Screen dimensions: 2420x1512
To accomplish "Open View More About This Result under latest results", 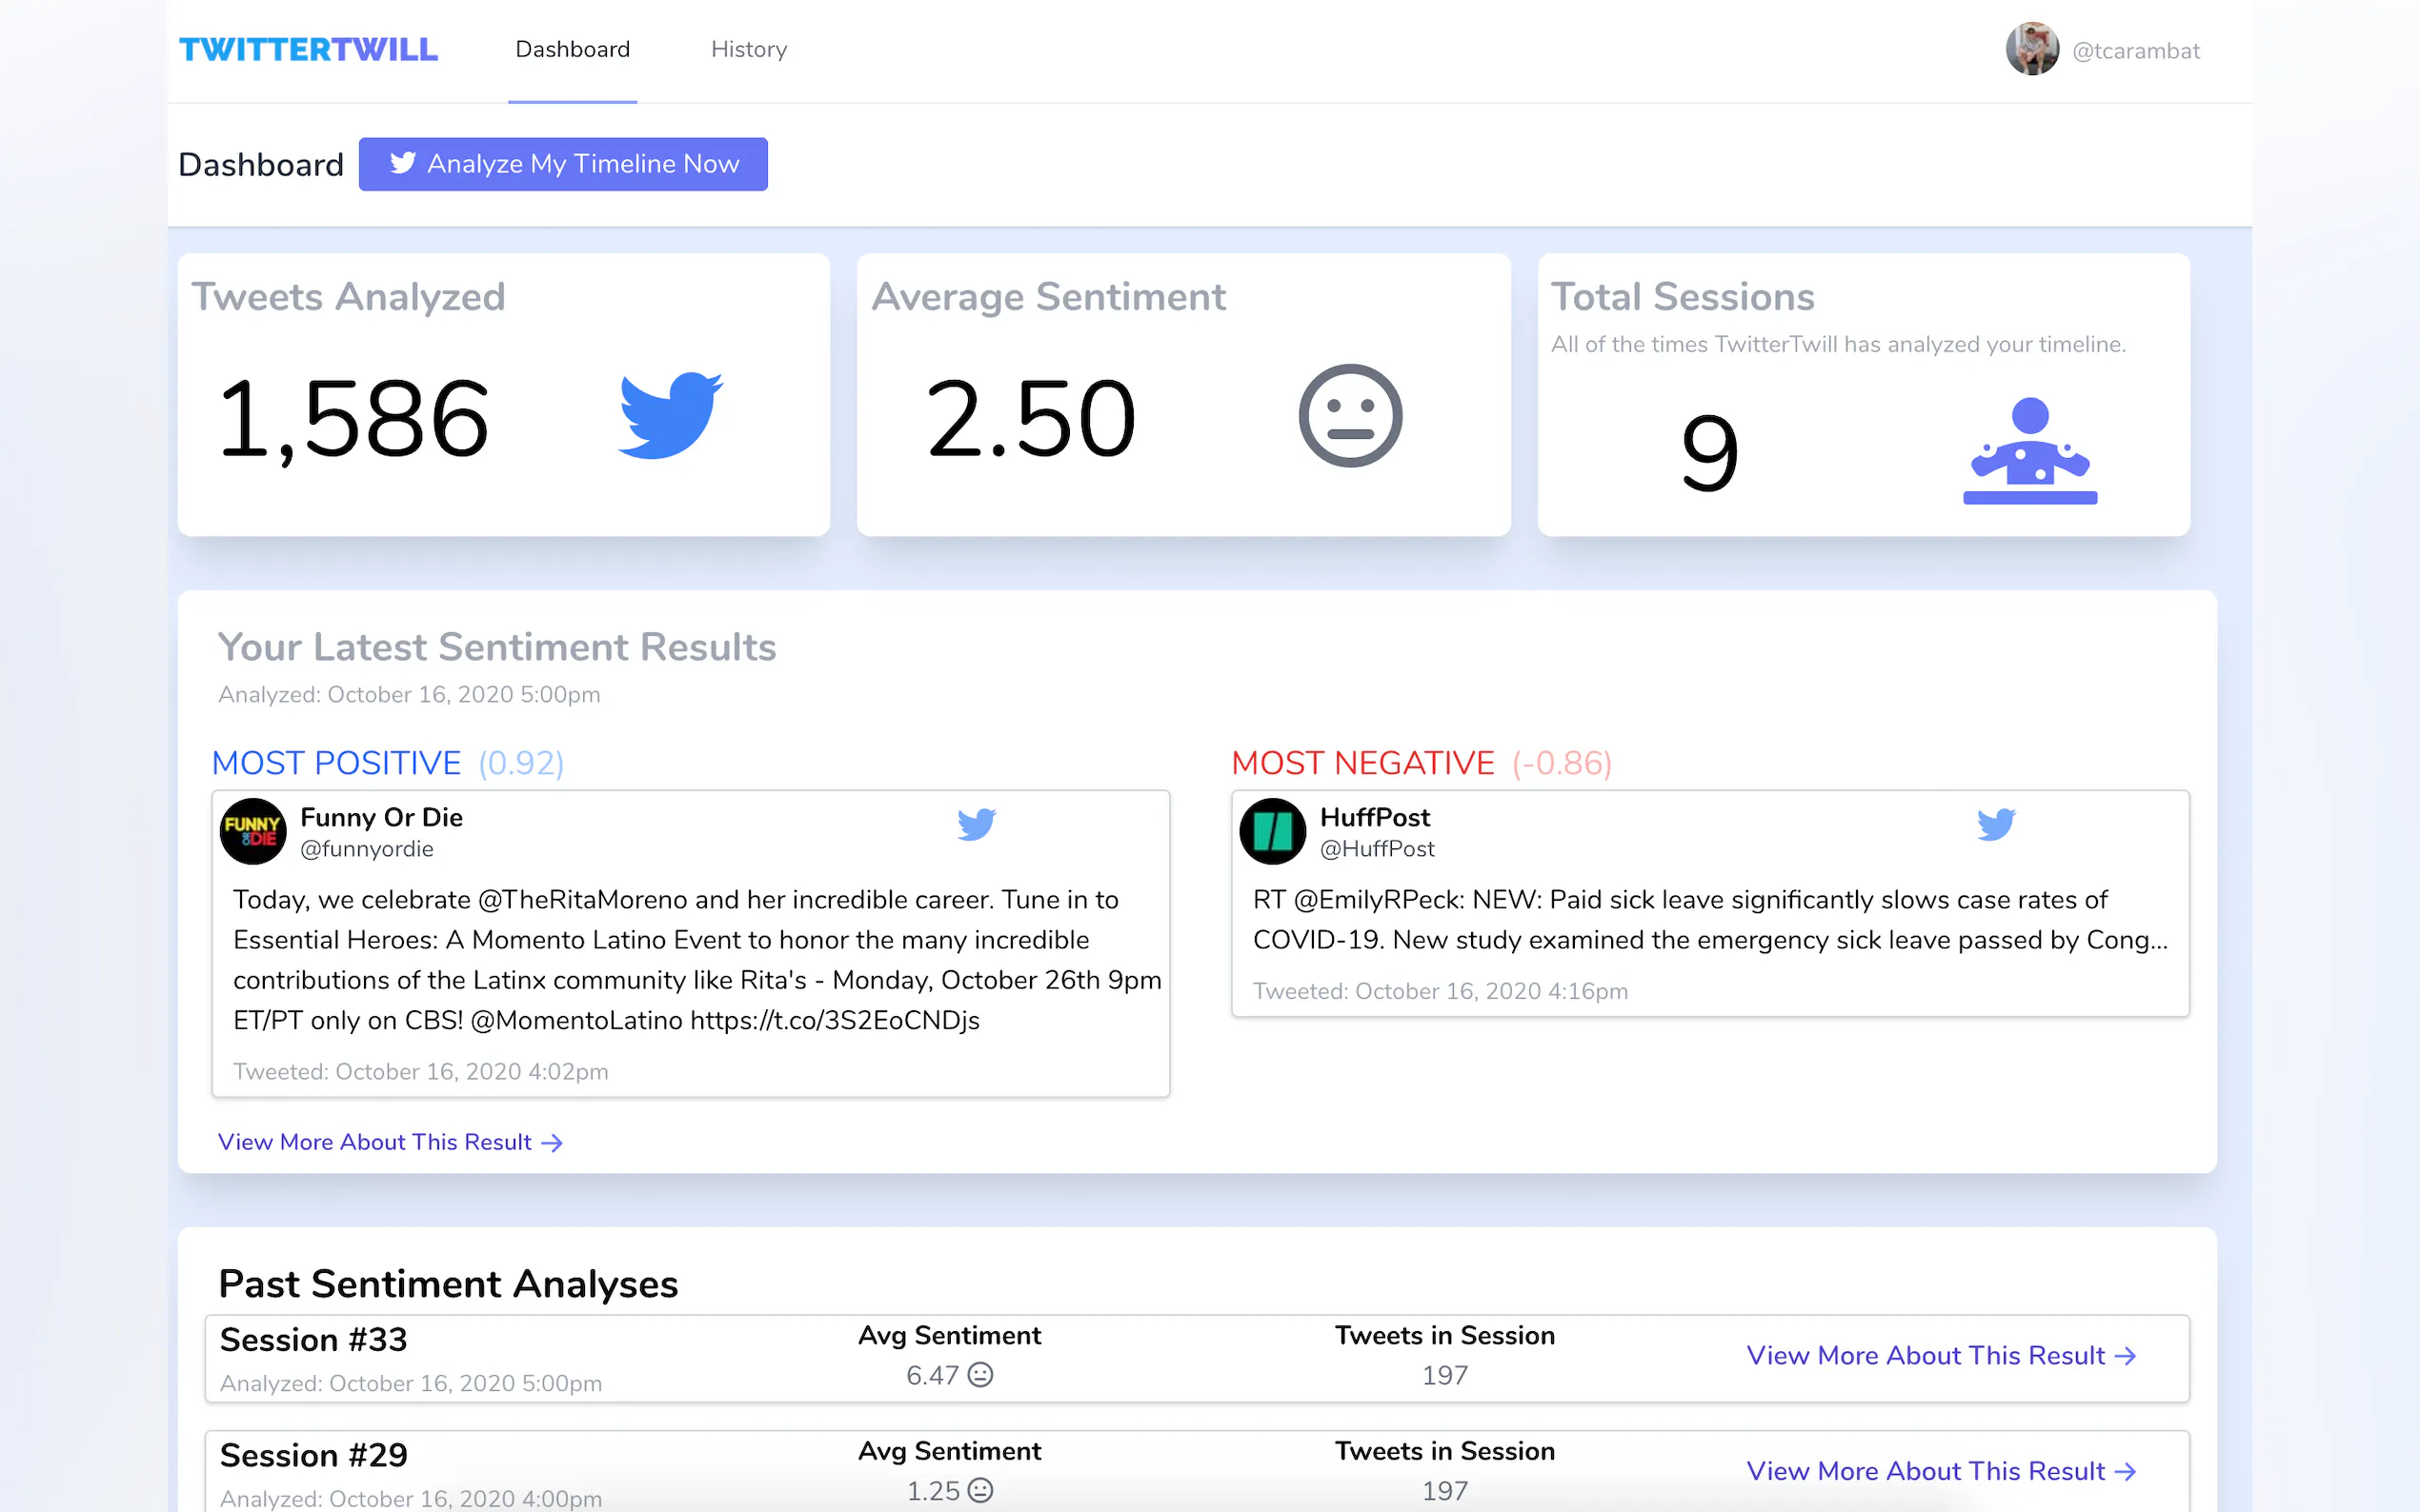I will (391, 1142).
